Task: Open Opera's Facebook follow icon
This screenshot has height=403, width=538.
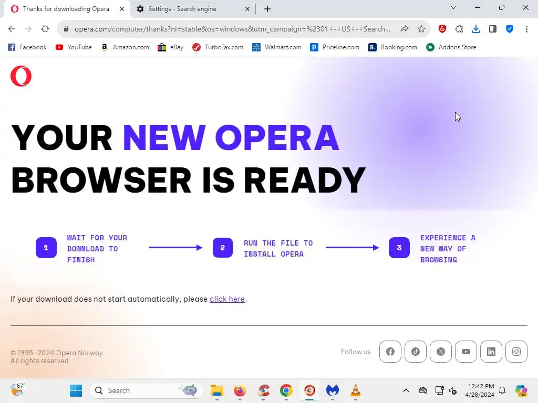Action: coord(390,352)
